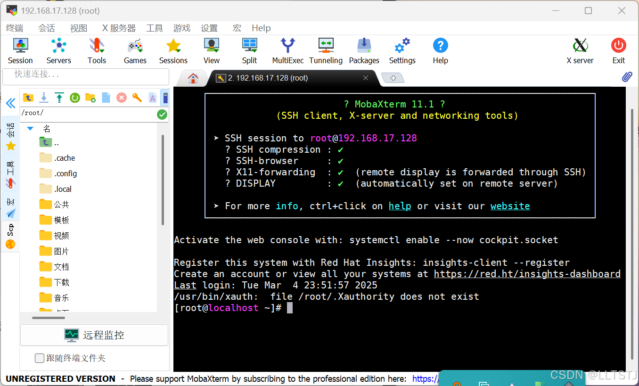The image size is (639, 386).
Task: Download selected files with the blue arrow
Action: click(44, 98)
